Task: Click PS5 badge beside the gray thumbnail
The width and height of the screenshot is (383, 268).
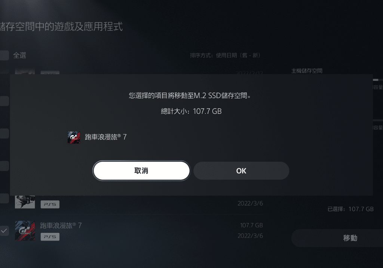Action: pos(50,204)
